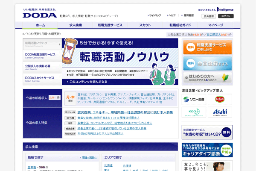Image resolution: width=256 pixels, height=171 pixels.
Task: Open the 求人検索 tab
Action: [x=76, y=25]
